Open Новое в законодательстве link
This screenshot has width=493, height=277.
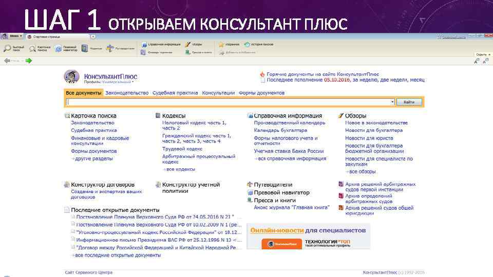click(376, 123)
